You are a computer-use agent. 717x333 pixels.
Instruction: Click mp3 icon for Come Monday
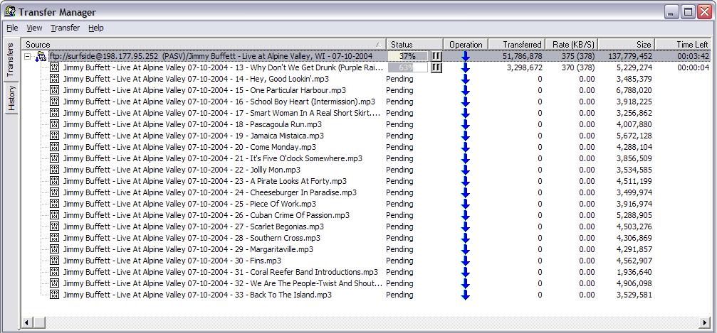point(54,147)
